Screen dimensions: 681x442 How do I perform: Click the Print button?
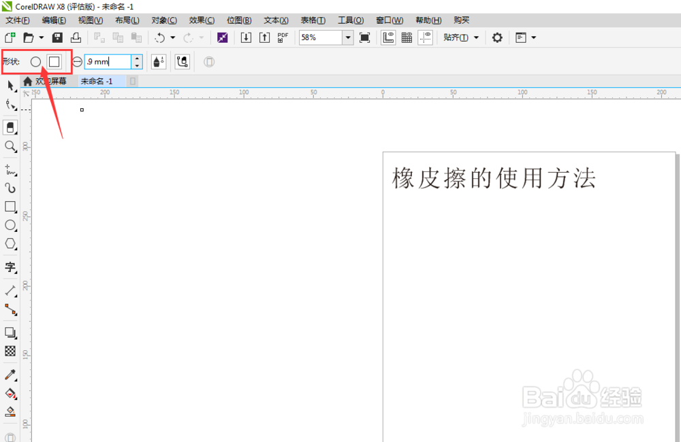pos(76,37)
